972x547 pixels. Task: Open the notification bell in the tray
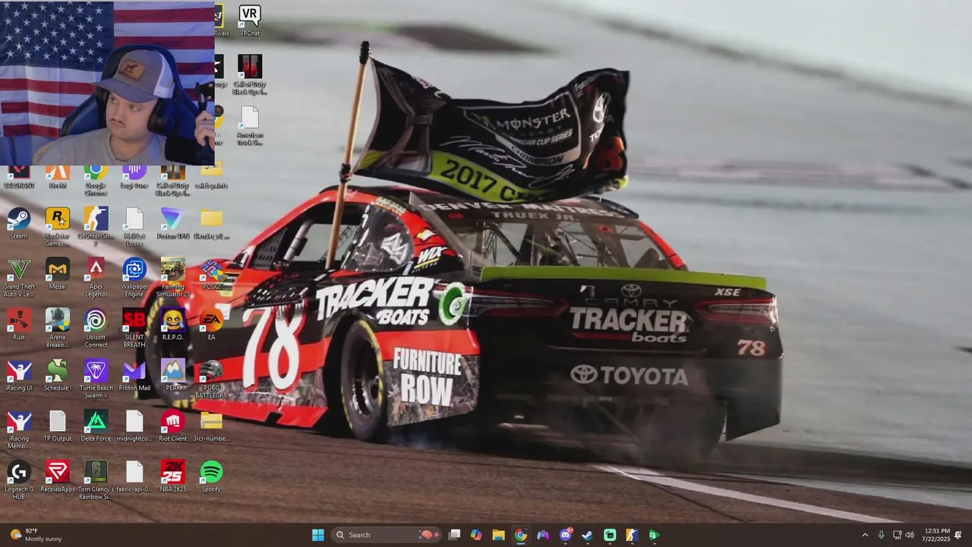click(958, 535)
